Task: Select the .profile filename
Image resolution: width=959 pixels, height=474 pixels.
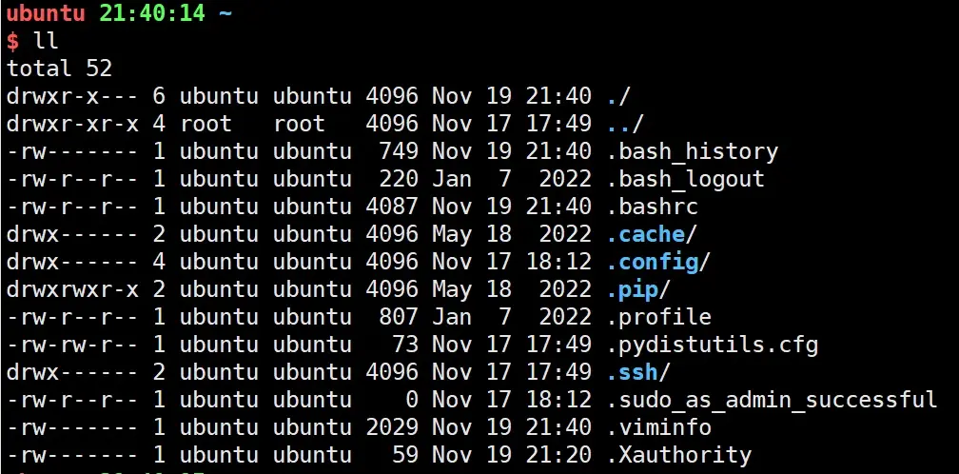Action: coord(658,317)
